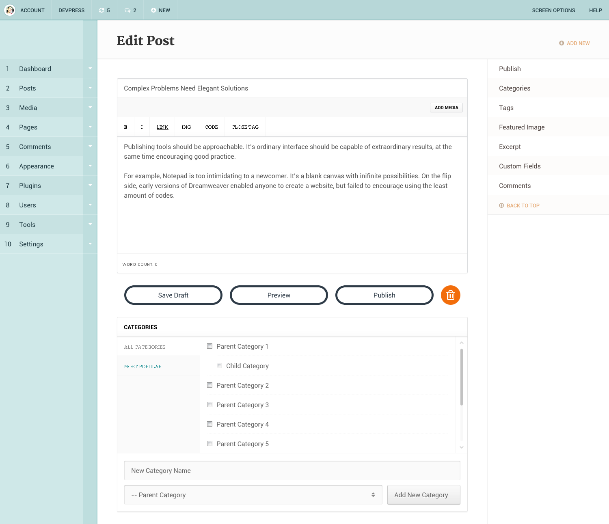Switch to the MOST POPULAR tab

click(x=158, y=367)
